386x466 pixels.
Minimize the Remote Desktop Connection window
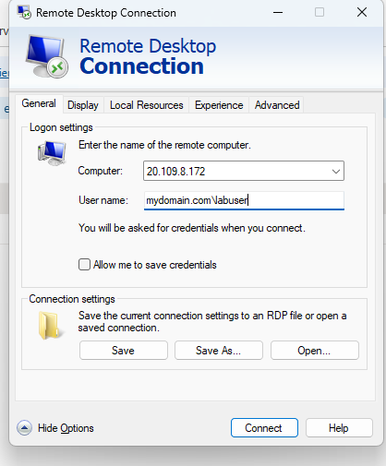pos(278,13)
